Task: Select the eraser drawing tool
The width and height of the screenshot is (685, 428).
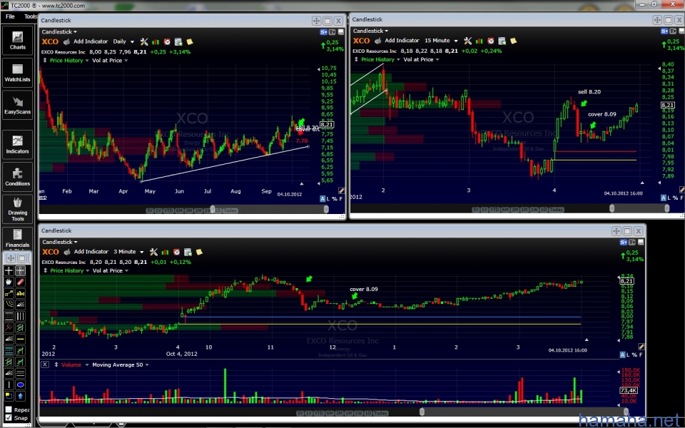Action: 21,282
